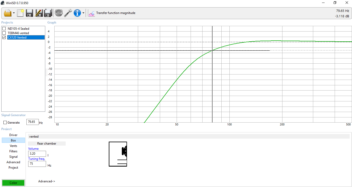Save the current project
This screenshot has height=187, width=352.
click(x=29, y=13)
